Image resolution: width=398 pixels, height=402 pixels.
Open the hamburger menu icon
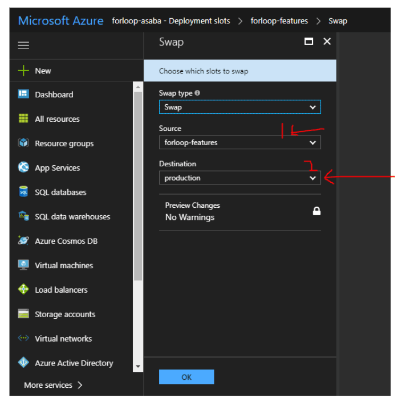tap(23, 45)
